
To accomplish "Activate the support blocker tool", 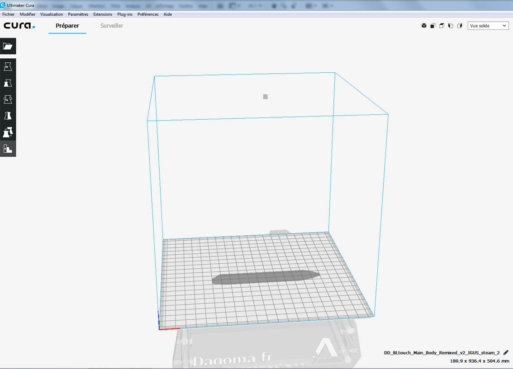I will click(8, 149).
